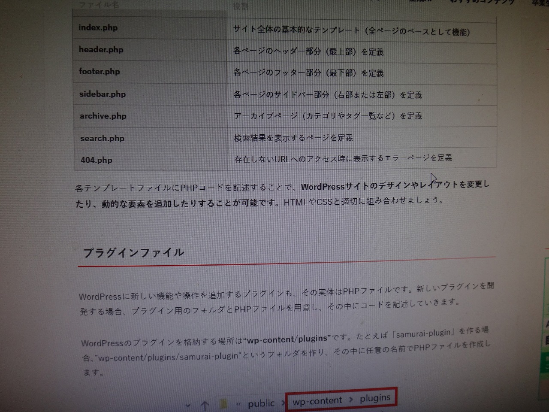The height and width of the screenshot is (412, 549).
Task: Click the sentence HTMLやCSSと適切に組み合わせましょう
Action: tap(363, 201)
